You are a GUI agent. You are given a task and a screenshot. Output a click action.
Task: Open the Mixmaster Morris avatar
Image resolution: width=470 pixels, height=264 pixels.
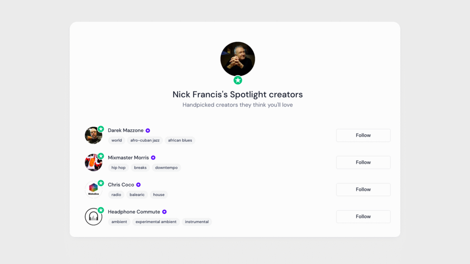93,163
